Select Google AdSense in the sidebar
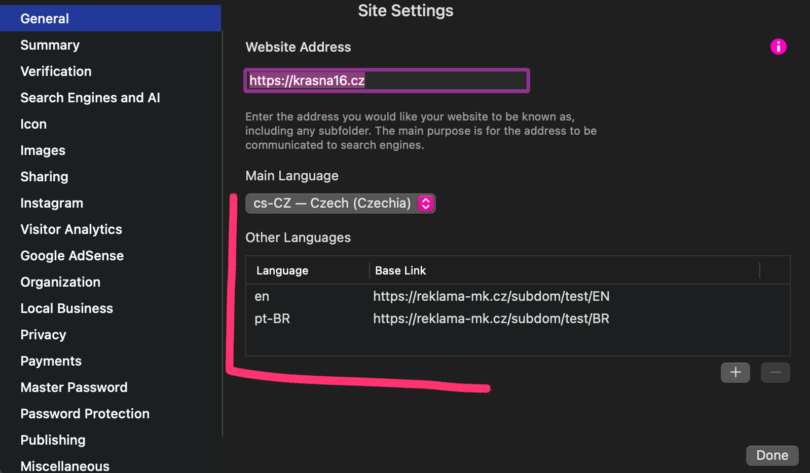This screenshot has height=473, width=810. coord(72,256)
